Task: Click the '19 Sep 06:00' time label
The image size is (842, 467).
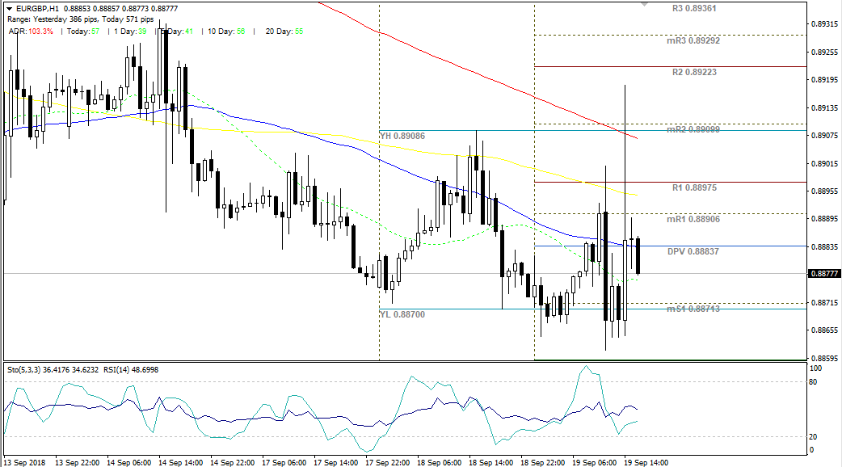Action: (594, 462)
